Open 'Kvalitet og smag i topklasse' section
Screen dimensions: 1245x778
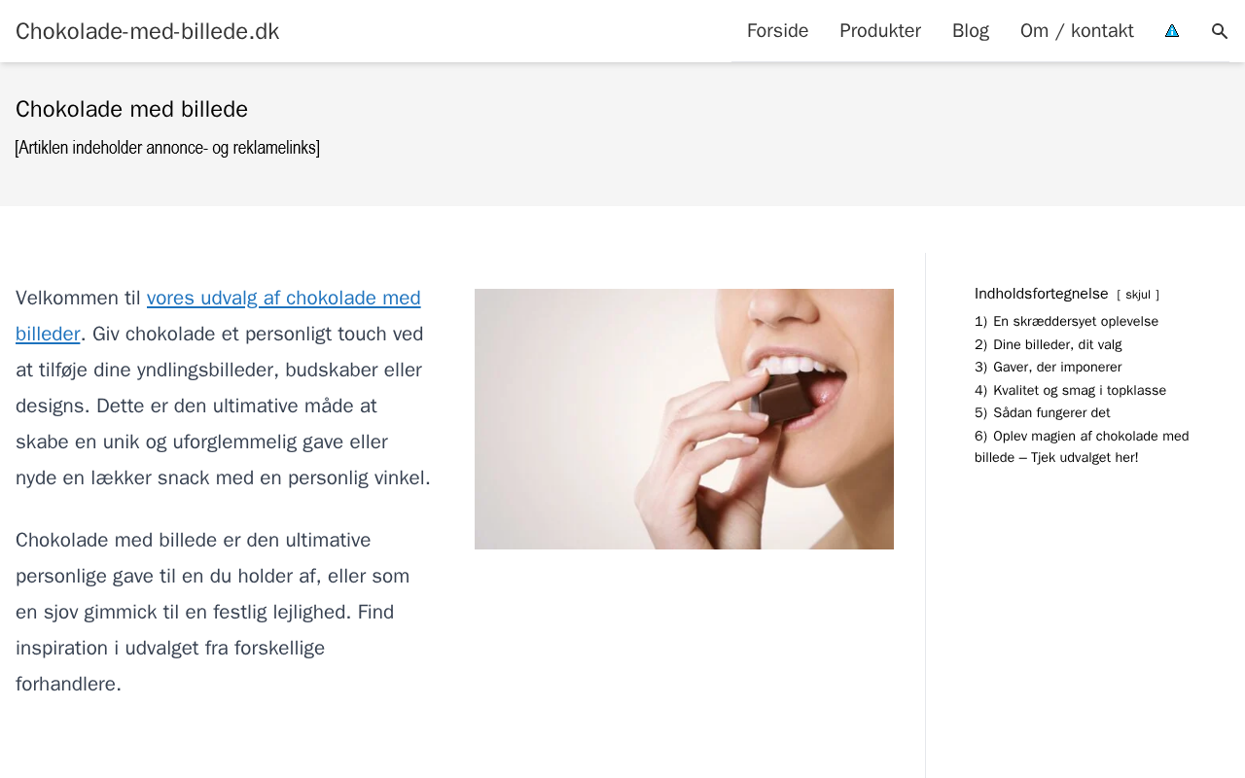coord(1070,390)
